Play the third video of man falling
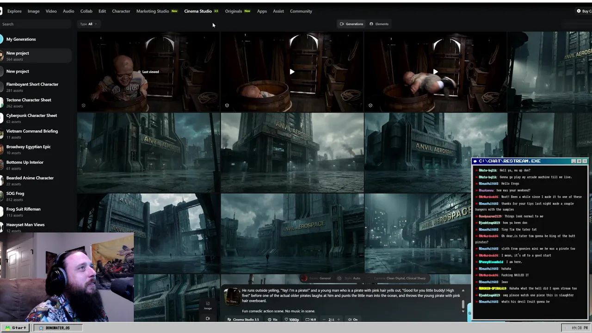This screenshot has height=333, width=592. pos(435,72)
